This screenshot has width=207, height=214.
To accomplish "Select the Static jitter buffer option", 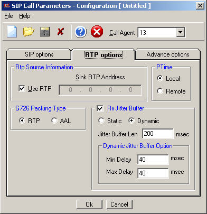I will 101,121.
